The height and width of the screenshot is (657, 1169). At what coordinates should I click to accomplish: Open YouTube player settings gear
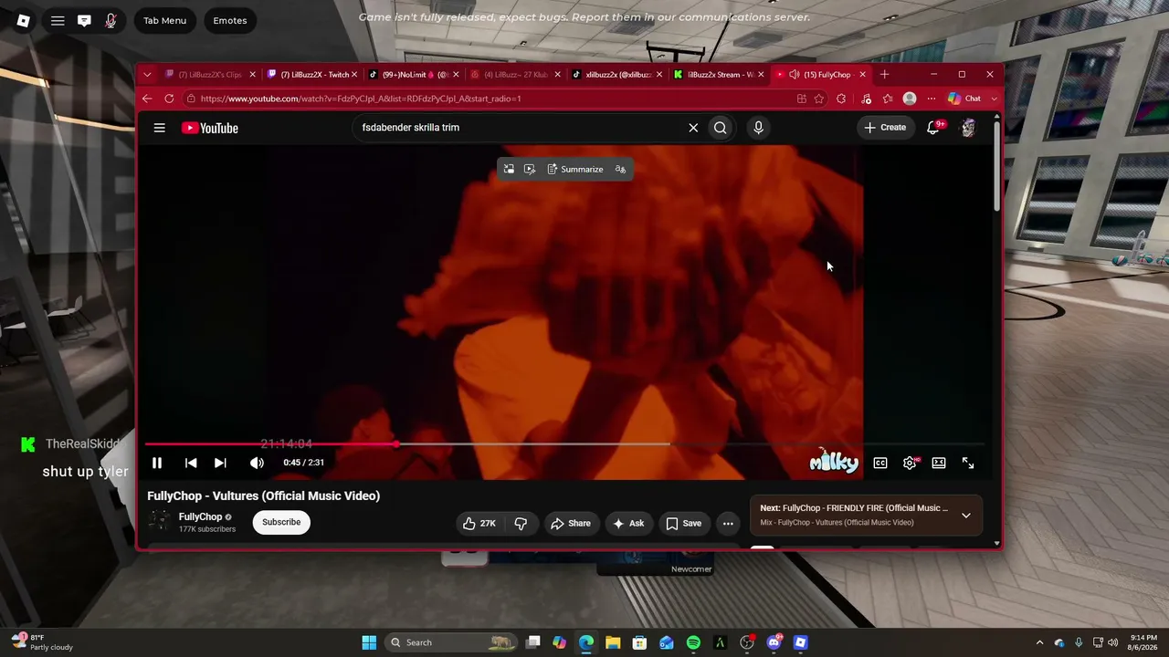(910, 463)
